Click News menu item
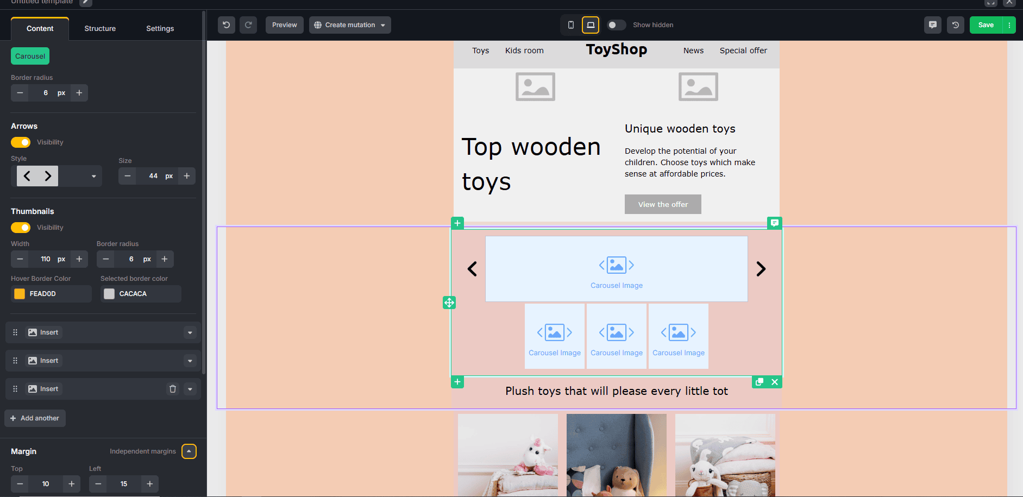1023x497 pixels. (x=693, y=51)
